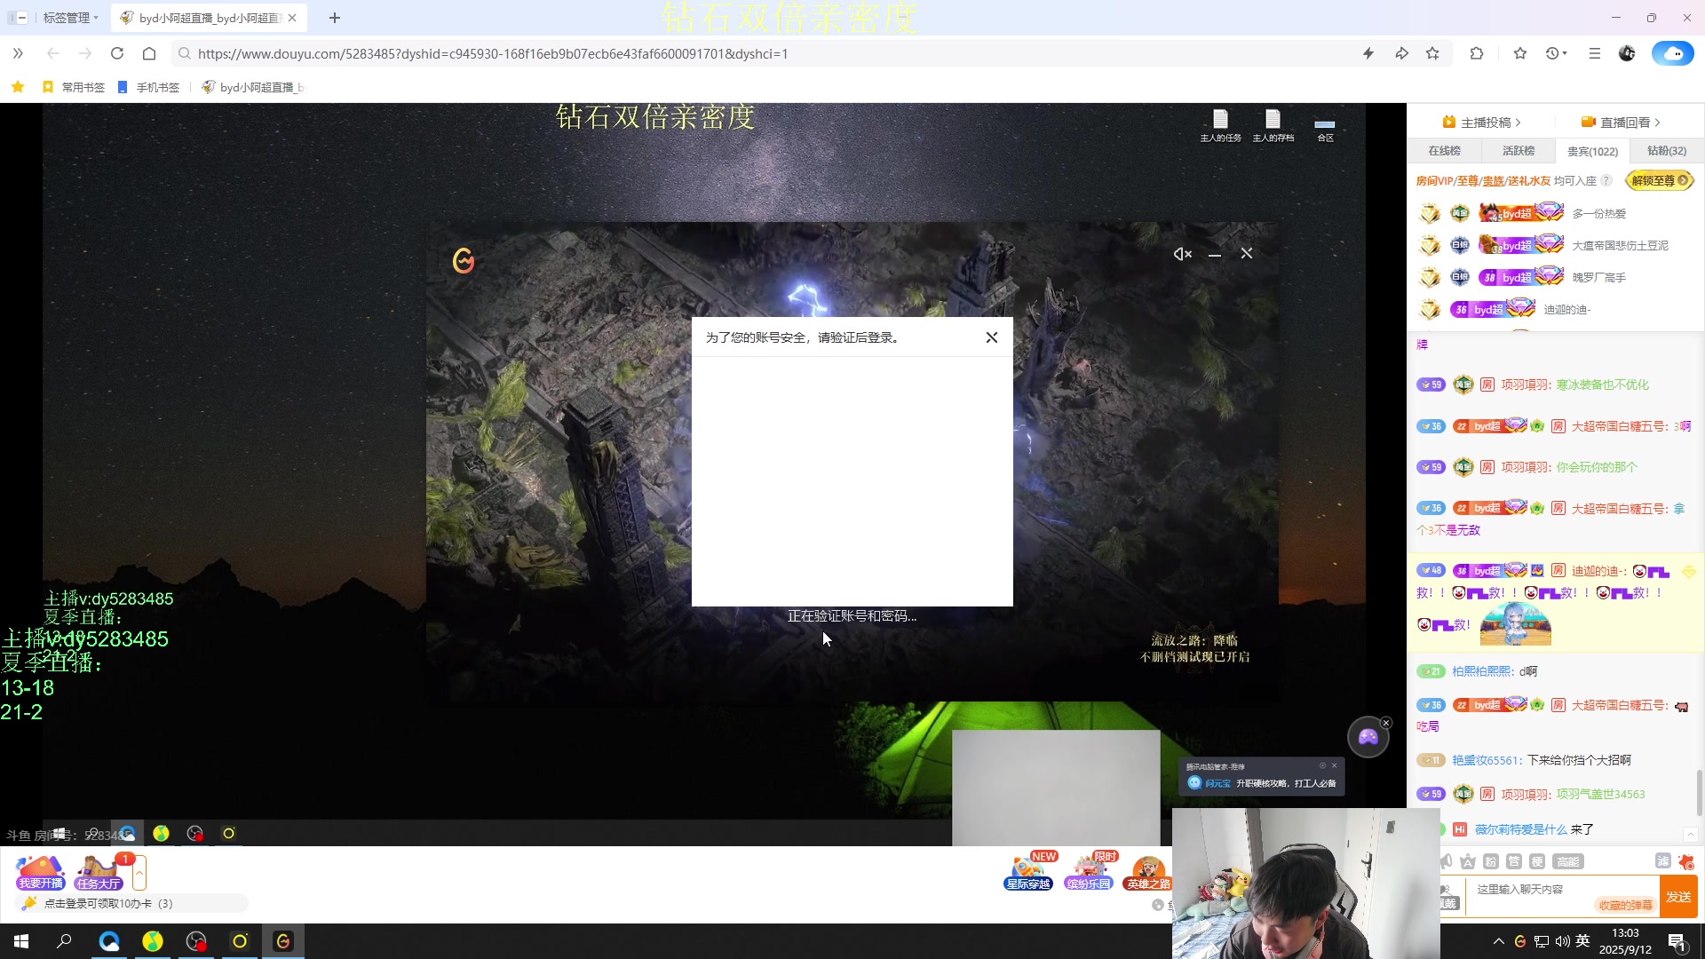Click the chat panel scrollbar
Image resolution: width=1705 pixels, height=959 pixels.
[x=1700, y=792]
